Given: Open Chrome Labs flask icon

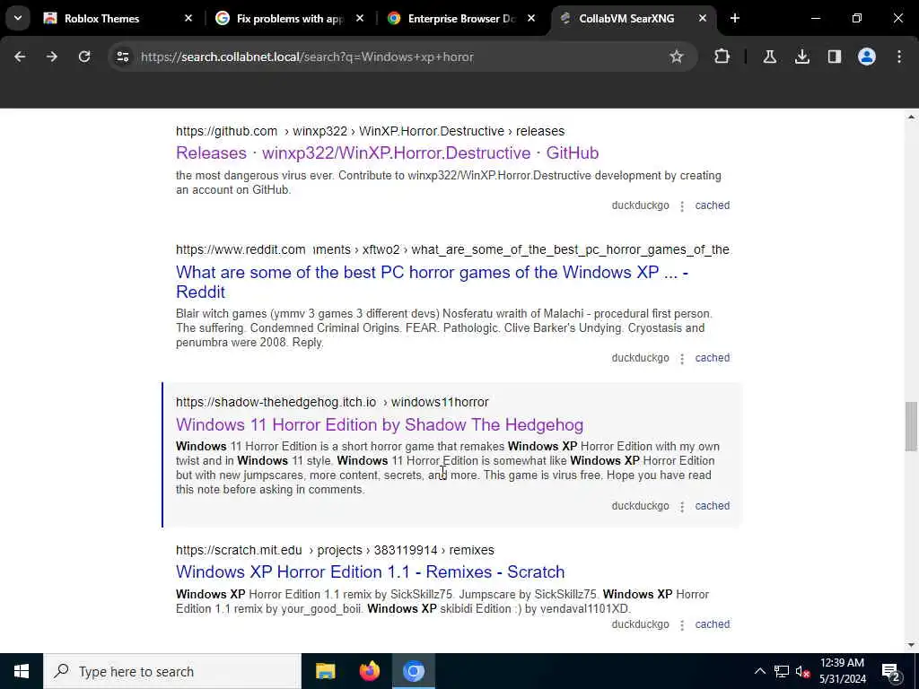Looking at the screenshot, I should [x=769, y=57].
